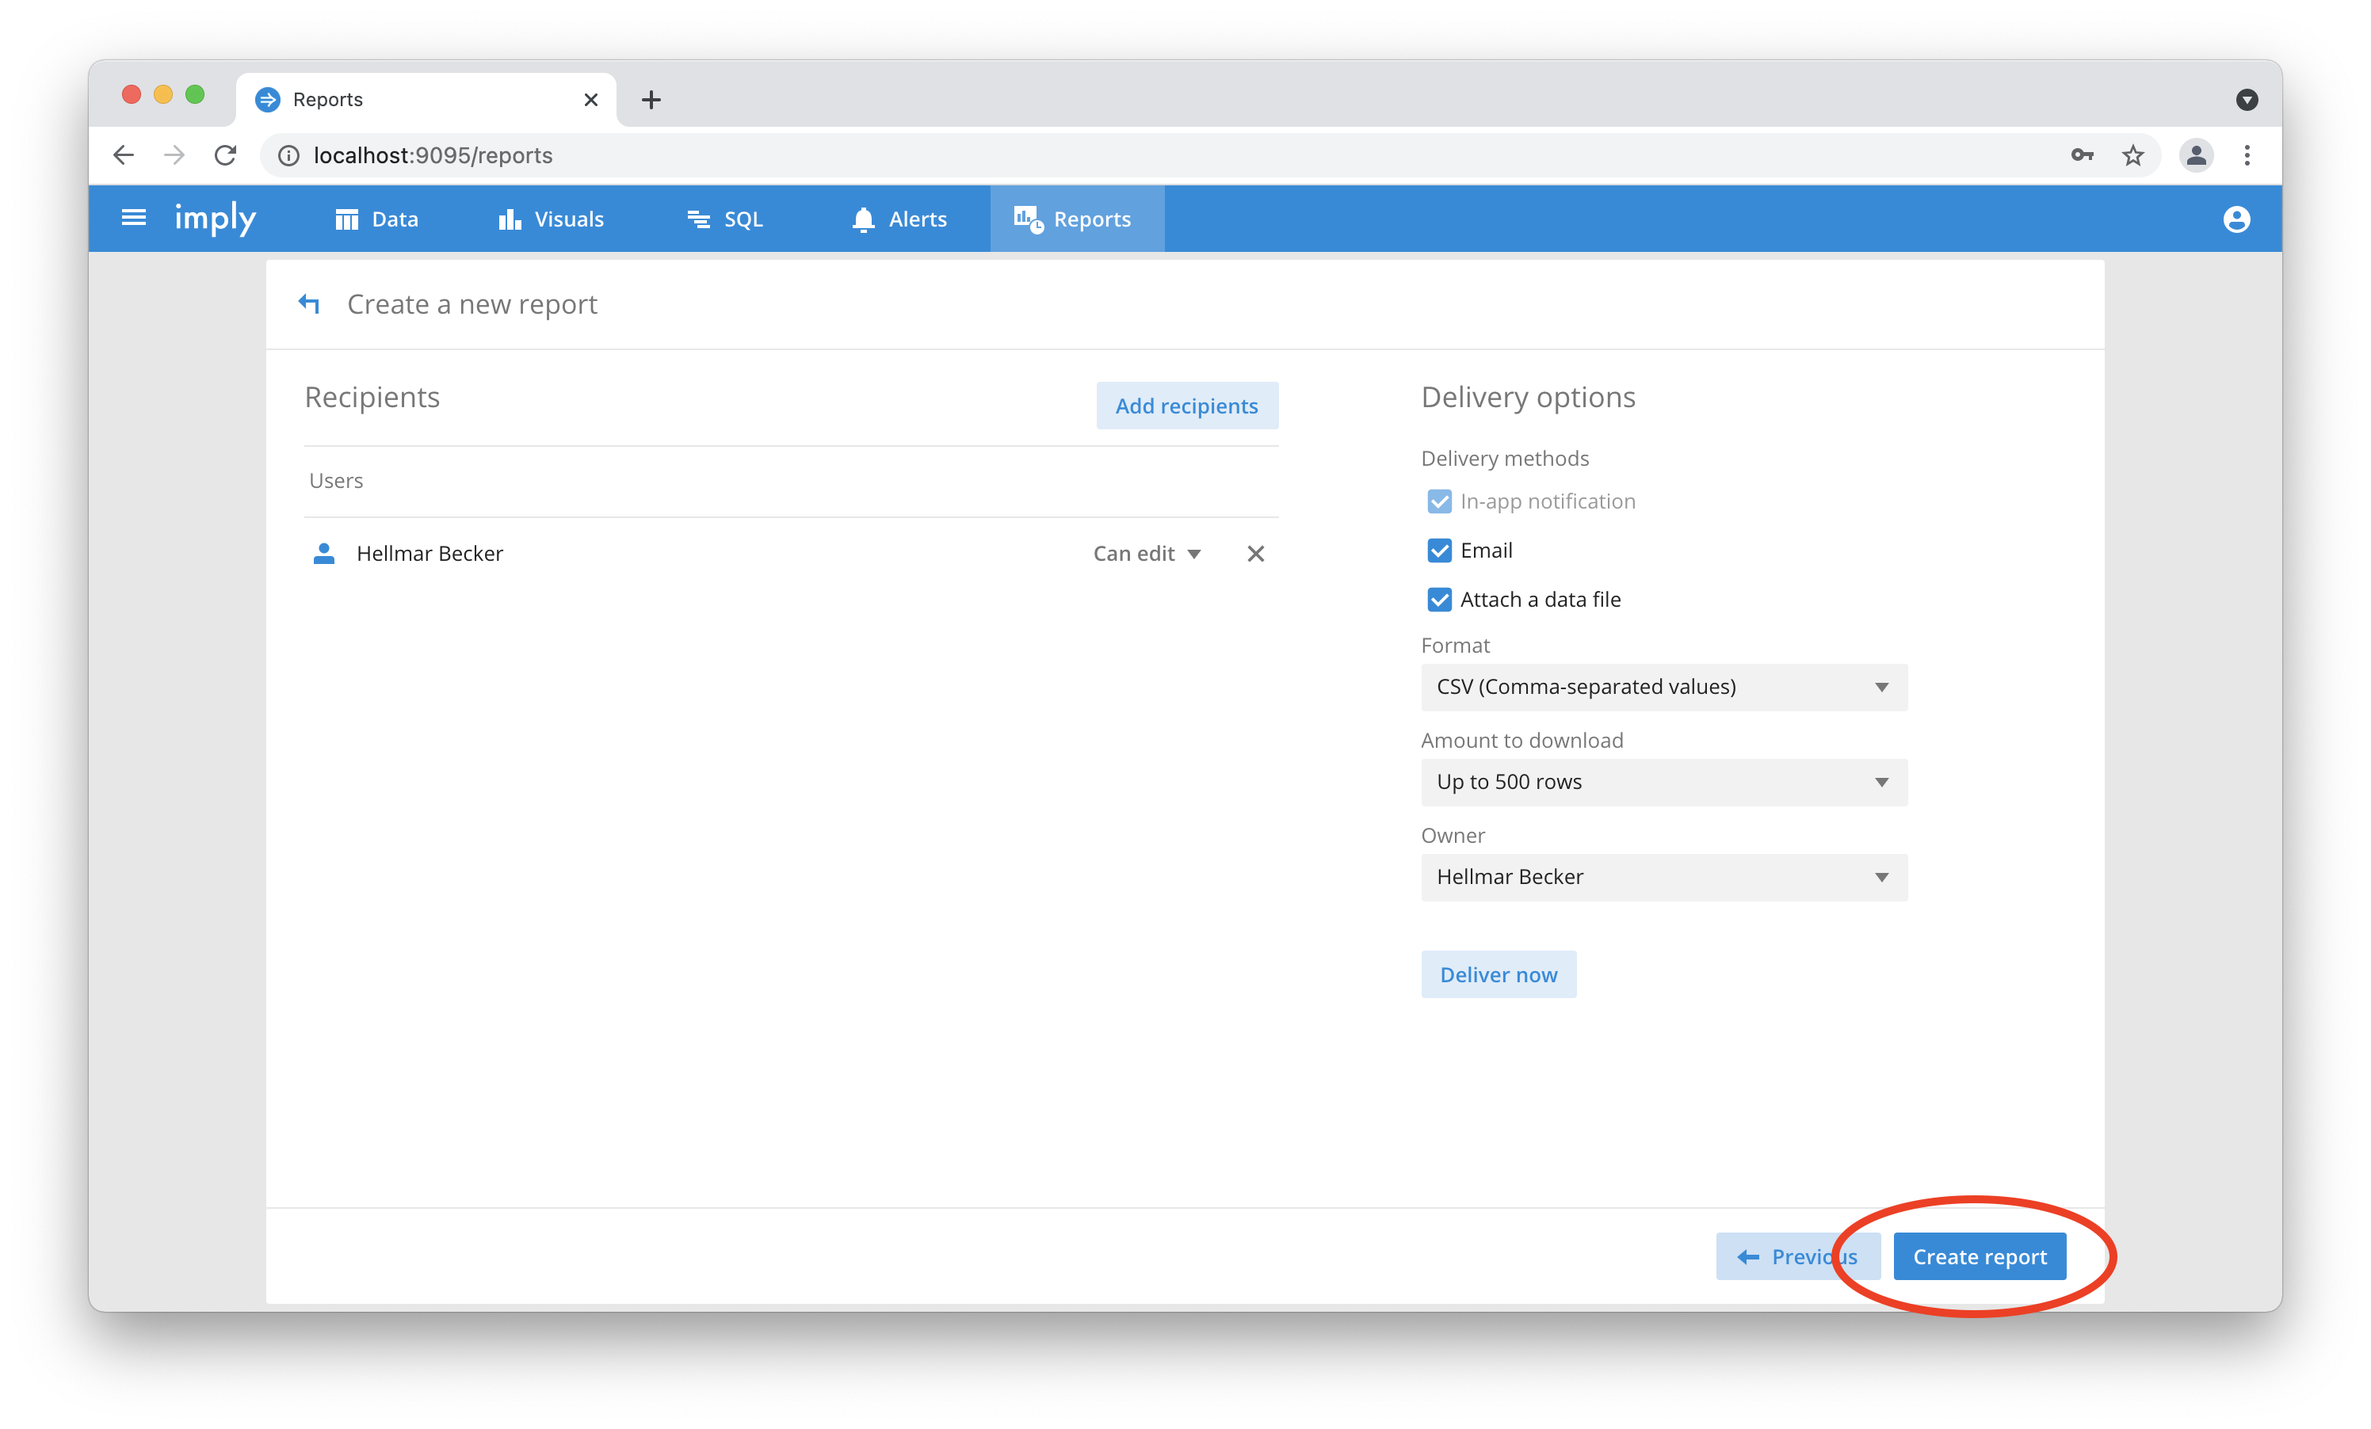The height and width of the screenshot is (1429, 2371).
Task: Expand Amount to download dropdown
Action: (x=1663, y=783)
